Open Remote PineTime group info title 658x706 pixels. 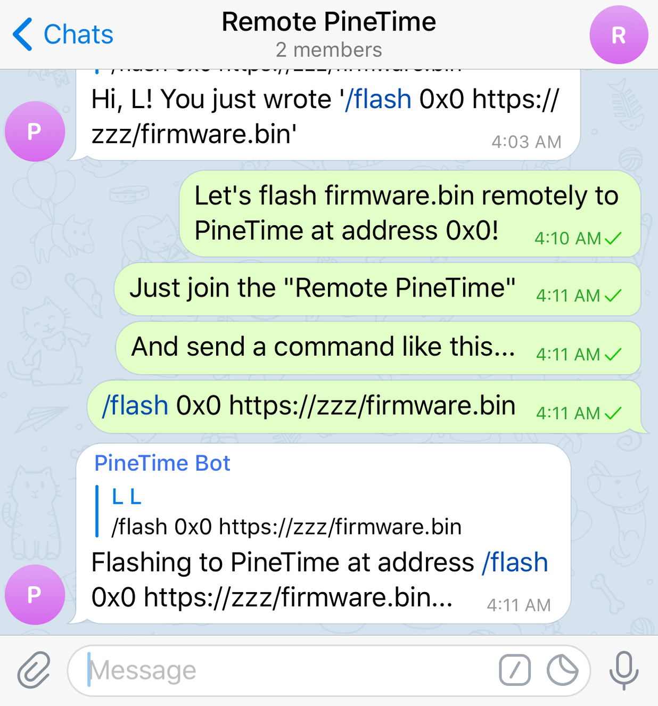328,22
